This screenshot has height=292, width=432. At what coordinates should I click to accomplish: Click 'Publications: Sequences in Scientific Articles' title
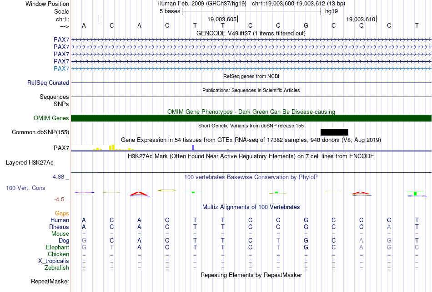point(251,90)
